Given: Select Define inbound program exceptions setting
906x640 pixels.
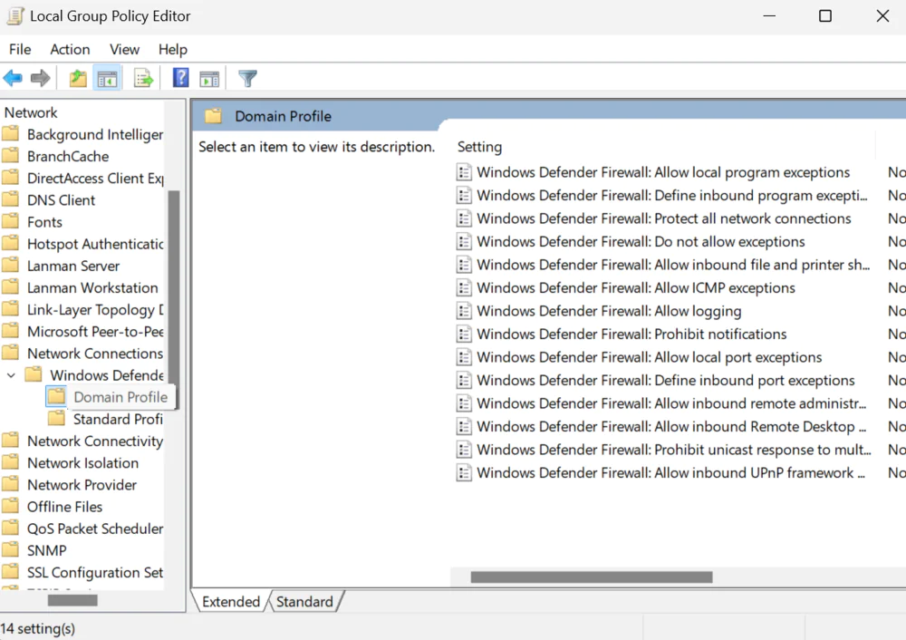Looking at the screenshot, I should (x=672, y=196).
